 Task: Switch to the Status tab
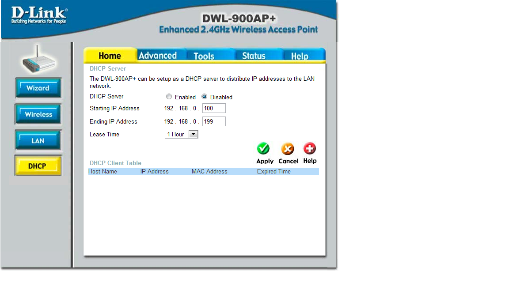point(254,56)
